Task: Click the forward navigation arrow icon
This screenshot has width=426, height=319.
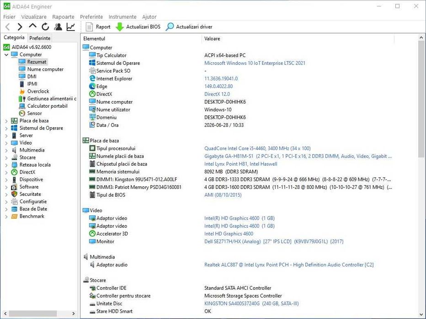Action: [20, 27]
